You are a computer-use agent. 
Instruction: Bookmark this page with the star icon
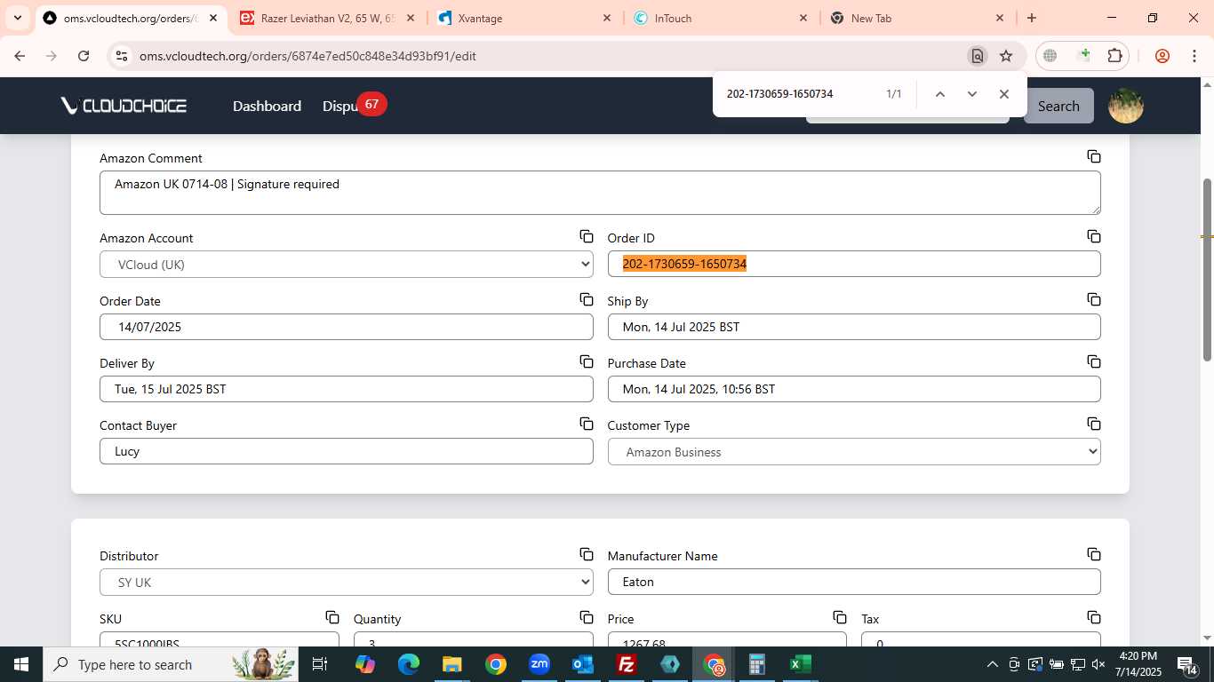tap(1006, 56)
